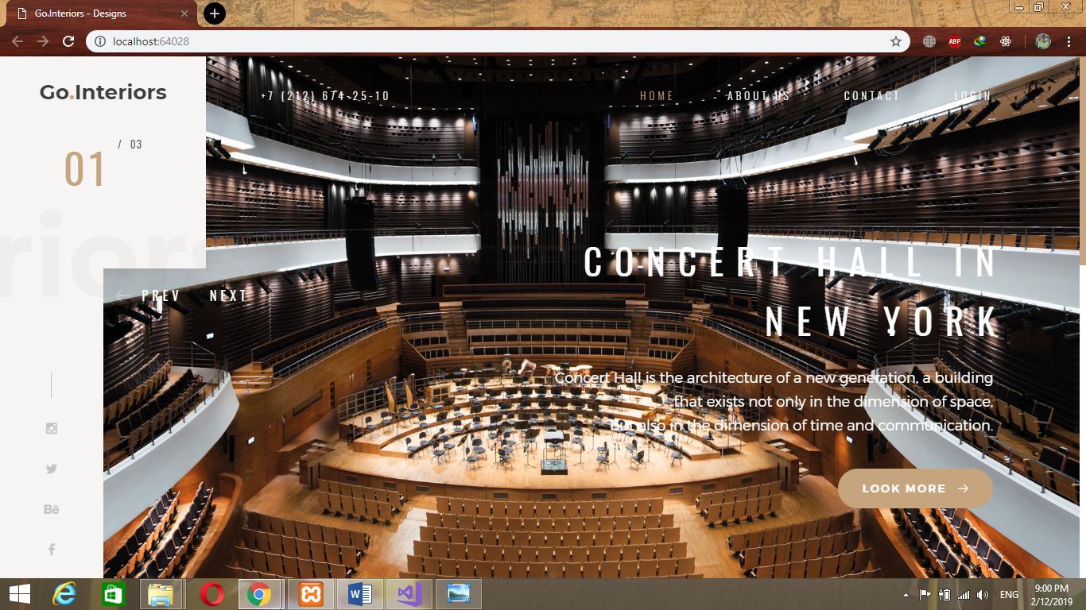
Task: Switch to Chrome in the taskbar
Action: (260, 594)
